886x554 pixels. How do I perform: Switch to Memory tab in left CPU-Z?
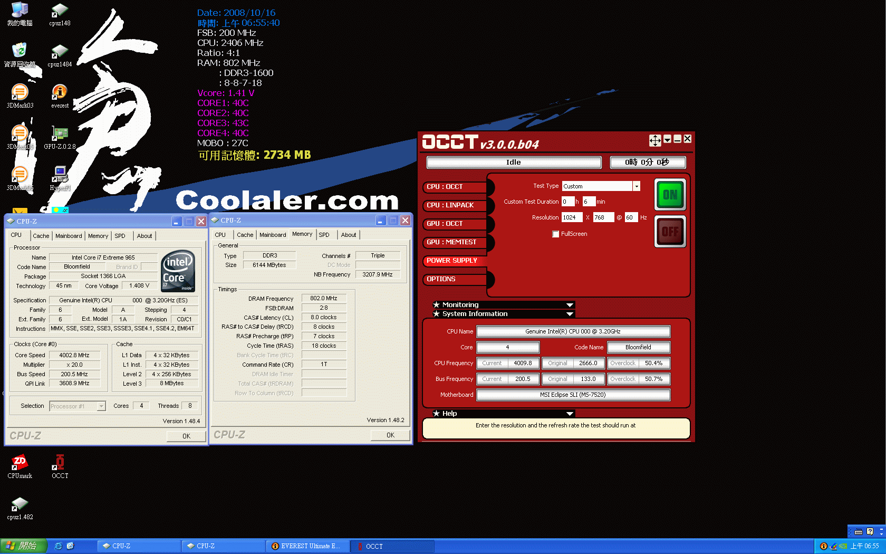[x=98, y=236]
